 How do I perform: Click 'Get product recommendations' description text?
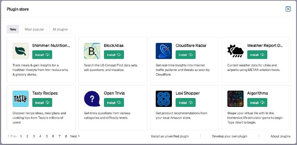click(182, 115)
